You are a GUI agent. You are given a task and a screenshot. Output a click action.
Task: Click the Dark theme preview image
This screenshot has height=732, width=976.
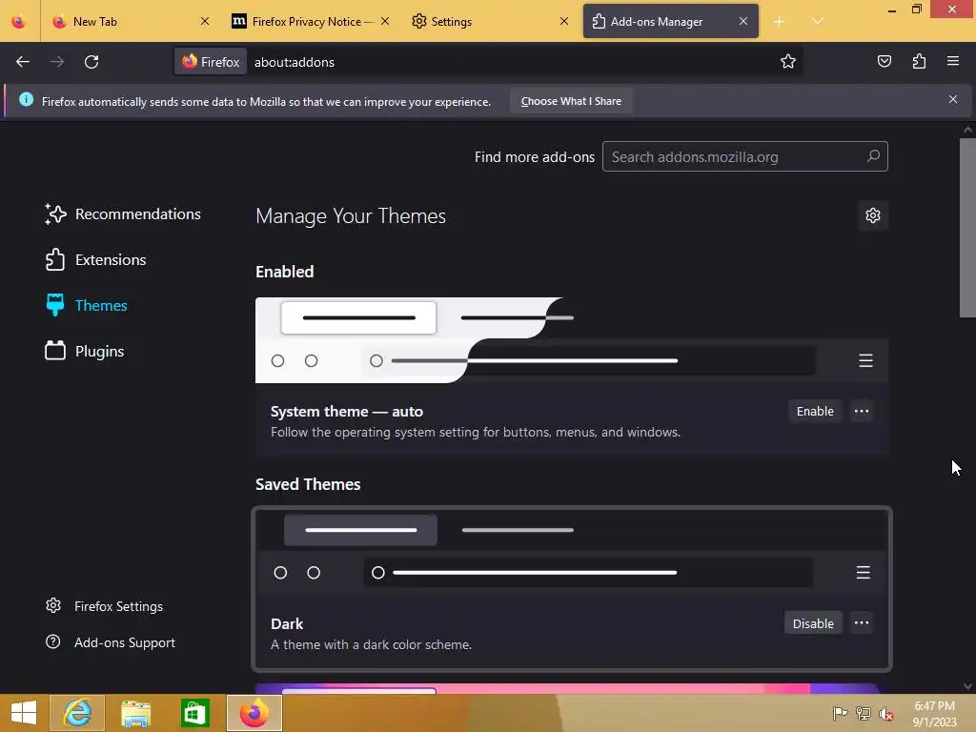click(572, 553)
